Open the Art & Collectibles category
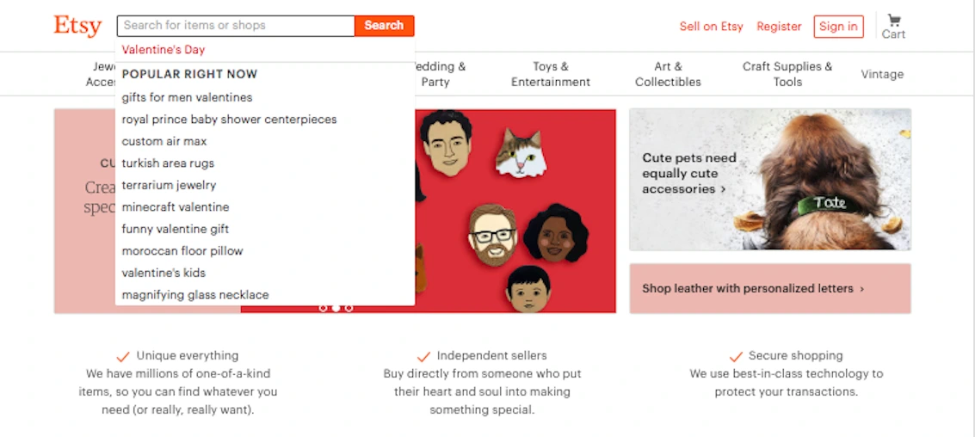This screenshot has height=437, width=975. point(668,74)
